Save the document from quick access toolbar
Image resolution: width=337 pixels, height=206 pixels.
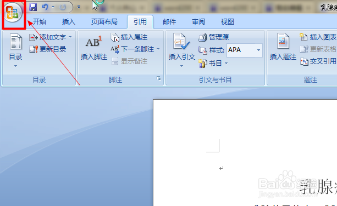33,7
